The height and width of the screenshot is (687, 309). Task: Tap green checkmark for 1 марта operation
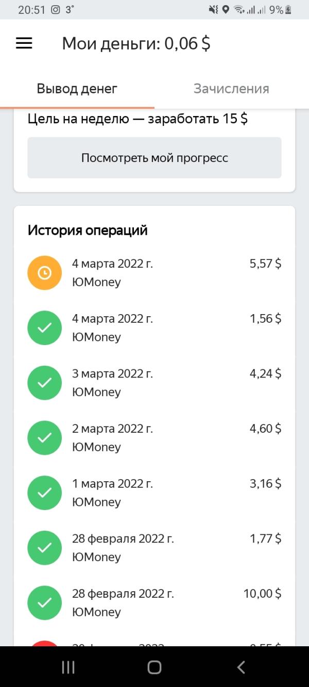(45, 493)
